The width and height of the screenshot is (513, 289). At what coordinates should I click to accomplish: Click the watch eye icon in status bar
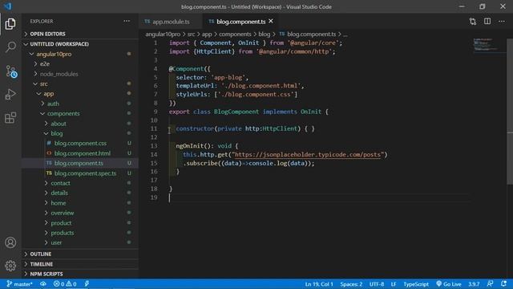[43, 284]
